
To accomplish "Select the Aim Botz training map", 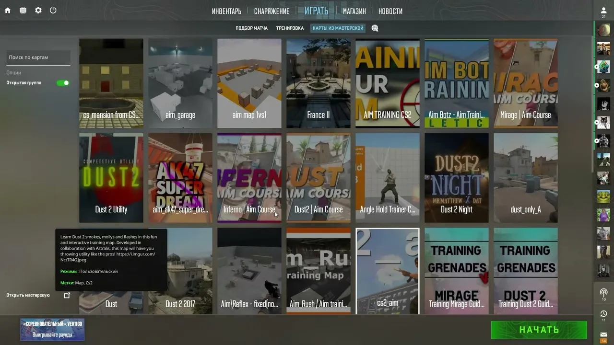I will coord(457,83).
